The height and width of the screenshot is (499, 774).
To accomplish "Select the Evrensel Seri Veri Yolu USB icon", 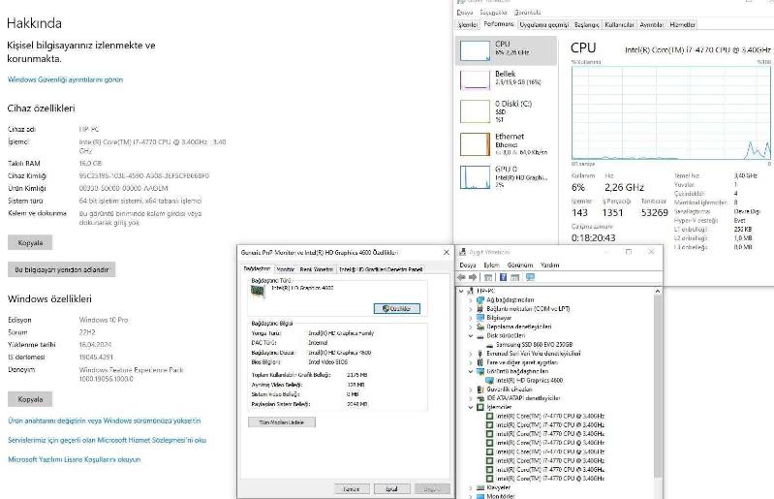I will (480, 354).
